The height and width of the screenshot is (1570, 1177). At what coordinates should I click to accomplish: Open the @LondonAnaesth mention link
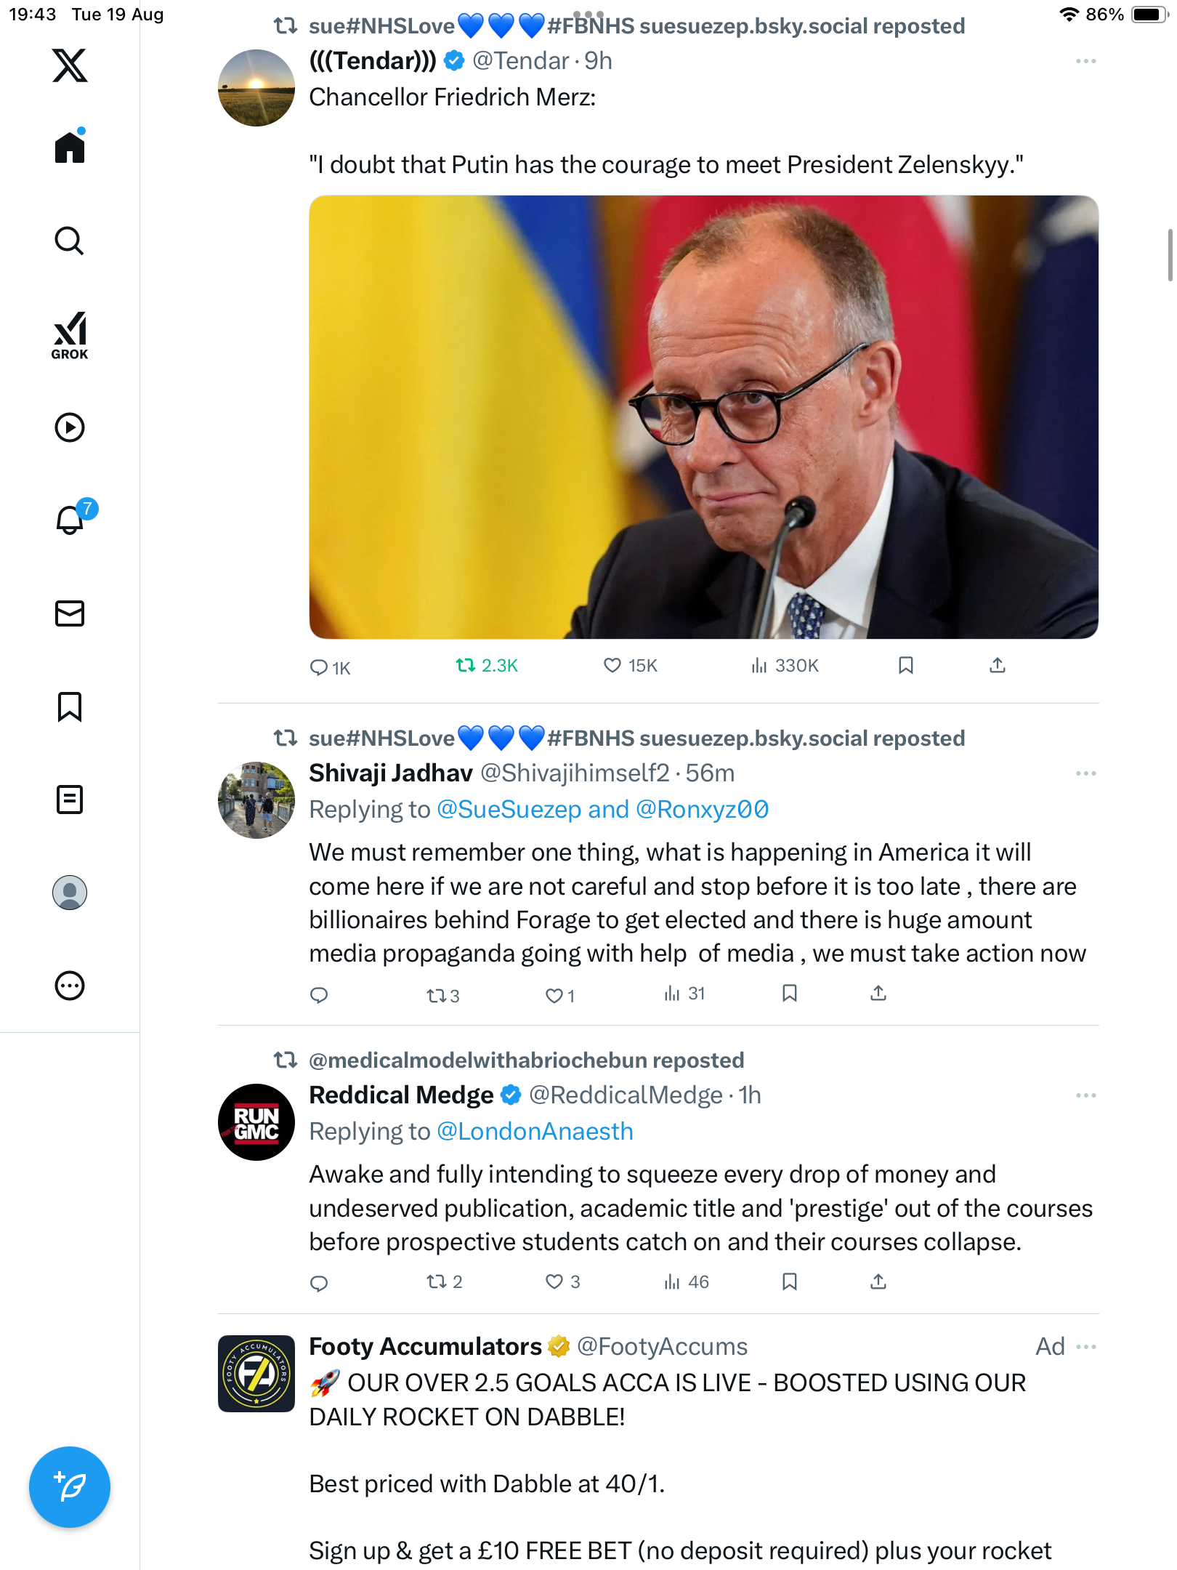(535, 1132)
